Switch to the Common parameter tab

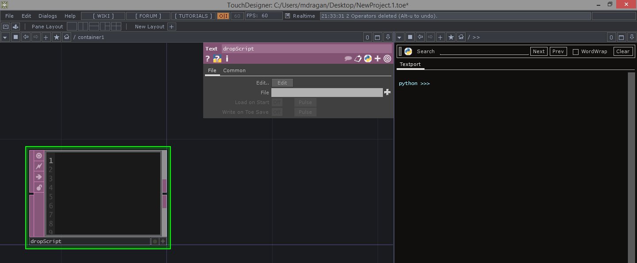[x=234, y=70]
